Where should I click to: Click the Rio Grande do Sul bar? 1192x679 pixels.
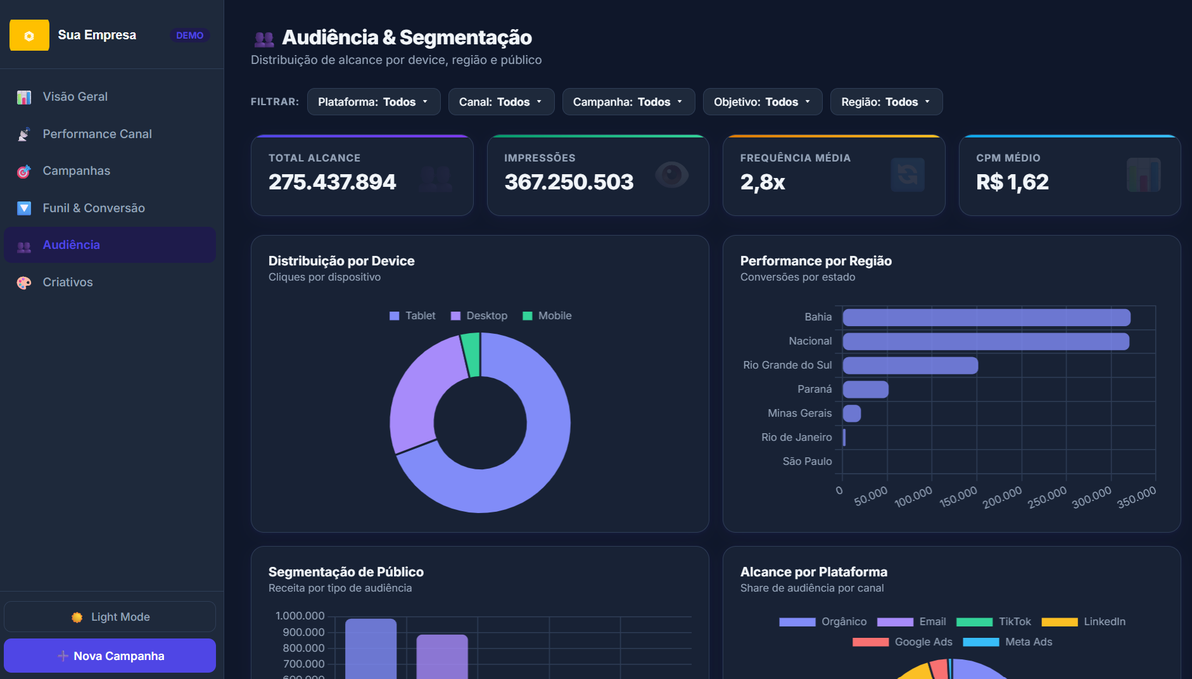[x=910, y=365]
